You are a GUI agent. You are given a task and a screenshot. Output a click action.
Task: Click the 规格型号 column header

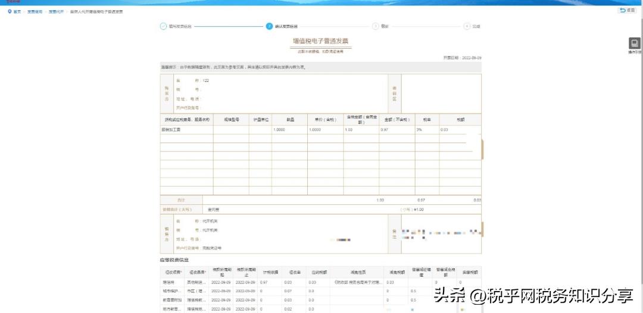click(x=231, y=120)
